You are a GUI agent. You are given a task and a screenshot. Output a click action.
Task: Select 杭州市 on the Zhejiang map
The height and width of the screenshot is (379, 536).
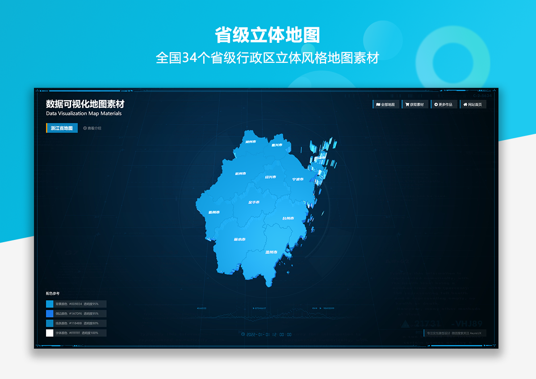coord(241,174)
